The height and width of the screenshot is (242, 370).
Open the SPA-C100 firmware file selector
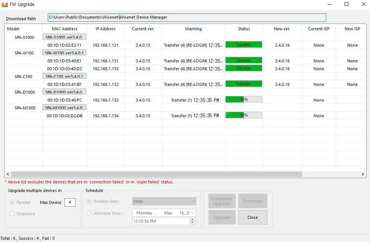click(64, 76)
